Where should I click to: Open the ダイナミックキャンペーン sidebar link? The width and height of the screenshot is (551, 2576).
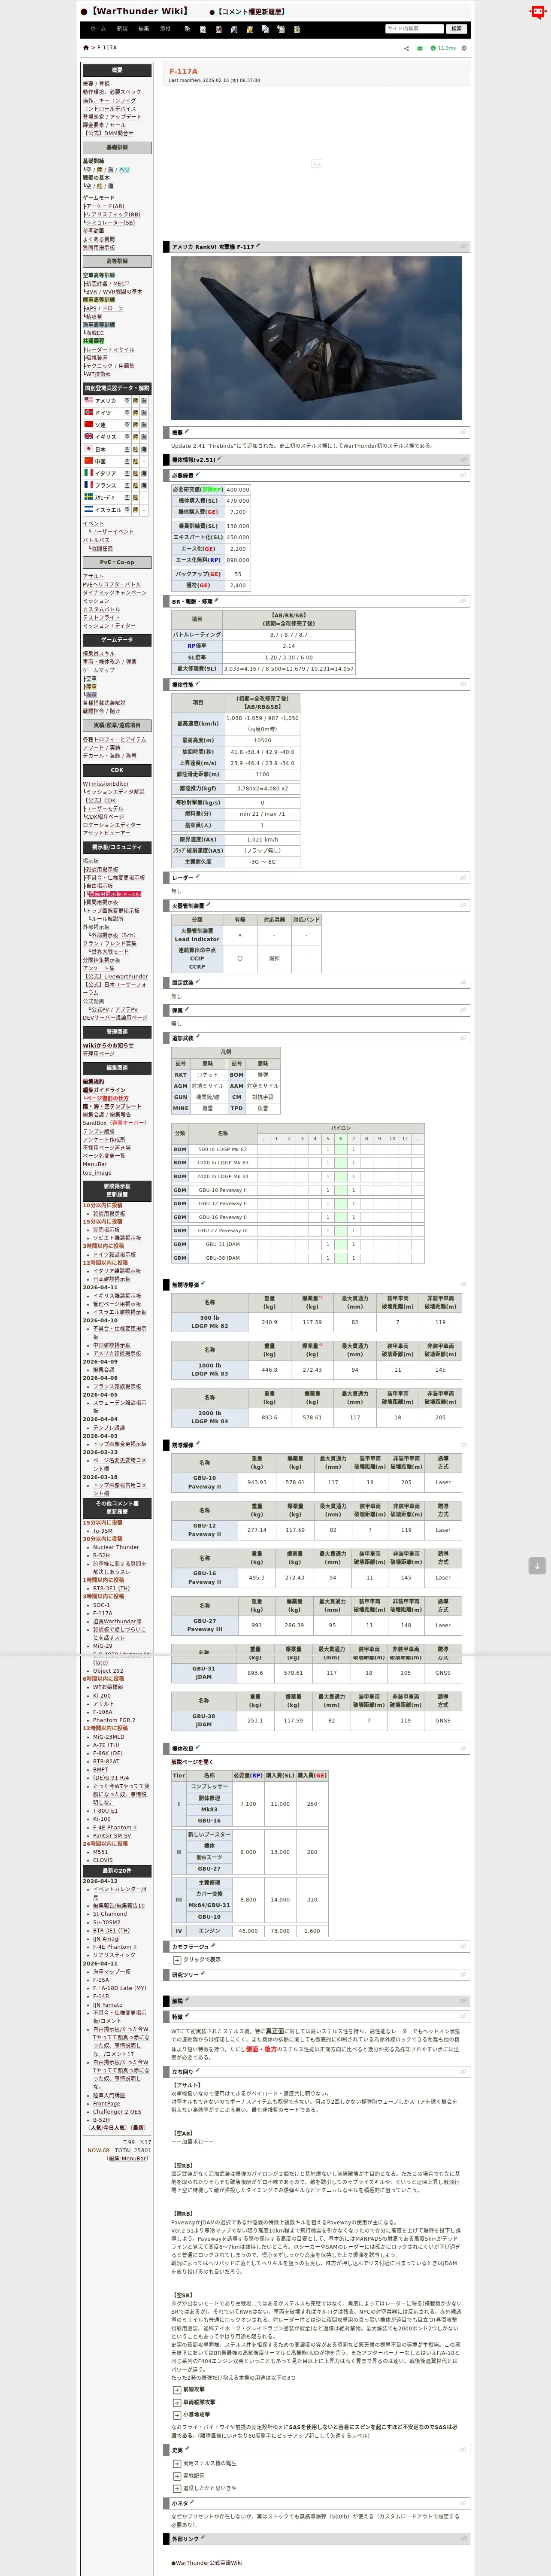tap(115, 593)
